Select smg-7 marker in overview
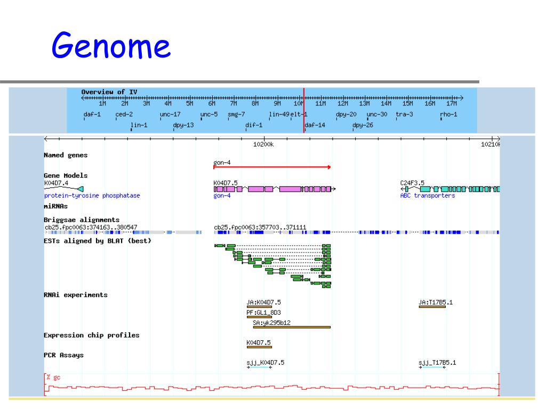Screen dimensions: 546x409 pyautogui.click(x=236, y=114)
